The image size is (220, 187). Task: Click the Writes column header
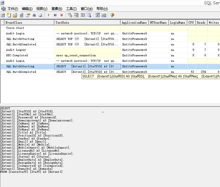[x=214, y=23]
